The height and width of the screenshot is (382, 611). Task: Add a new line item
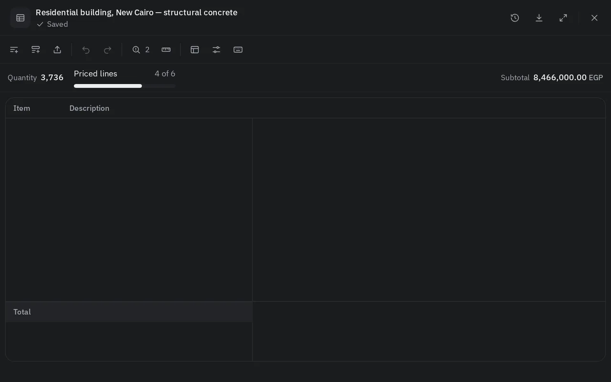(14, 50)
